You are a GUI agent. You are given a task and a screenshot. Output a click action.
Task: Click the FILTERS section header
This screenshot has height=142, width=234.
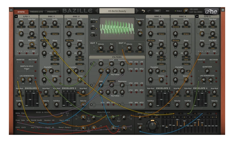pos(117,57)
